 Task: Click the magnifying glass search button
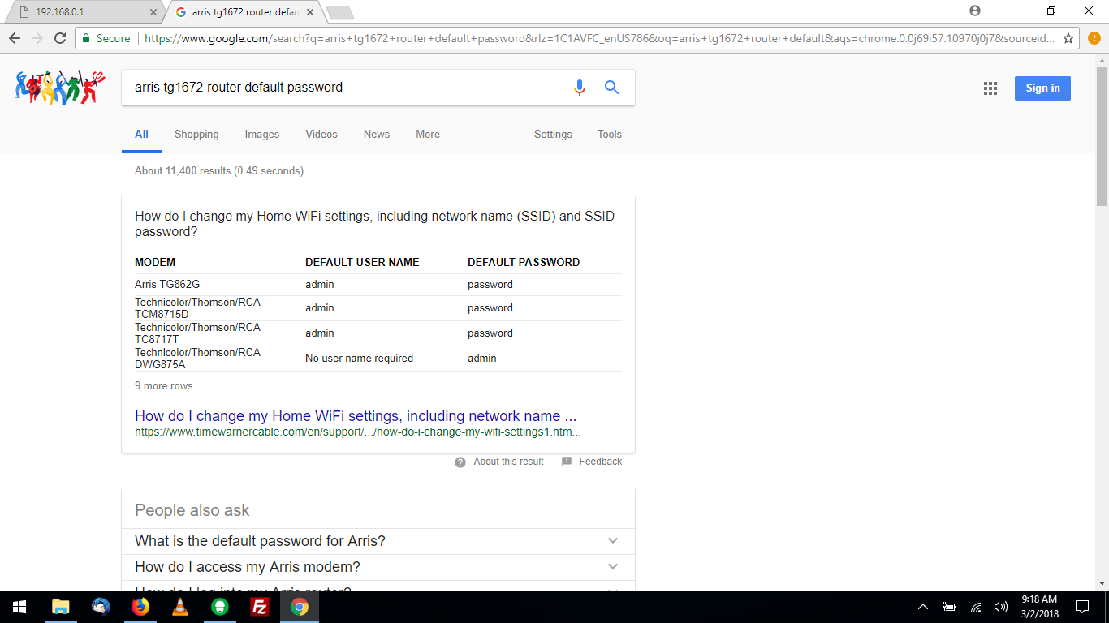click(612, 88)
